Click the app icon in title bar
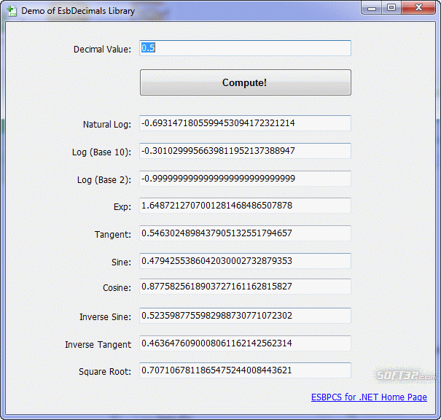The image size is (441, 420). pyautogui.click(x=12, y=9)
